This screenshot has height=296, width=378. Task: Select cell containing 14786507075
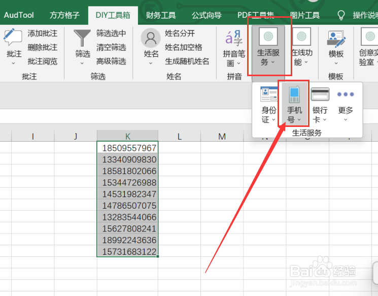coord(127,205)
